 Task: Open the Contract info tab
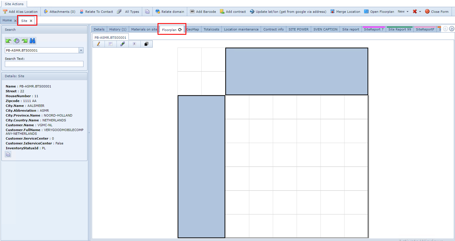(274, 29)
